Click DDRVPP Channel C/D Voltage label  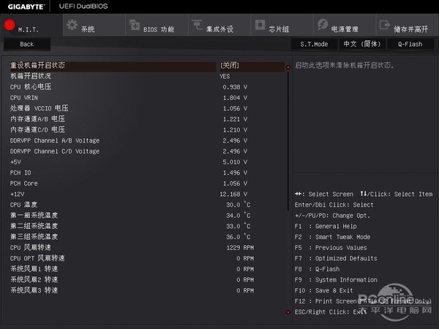point(55,151)
